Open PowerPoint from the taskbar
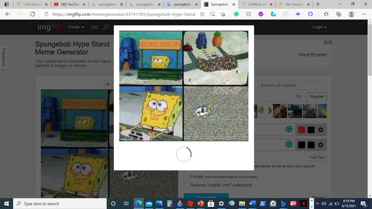 (201, 204)
